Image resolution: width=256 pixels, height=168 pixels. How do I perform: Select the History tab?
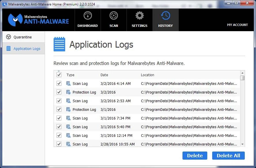tap(165, 20)
